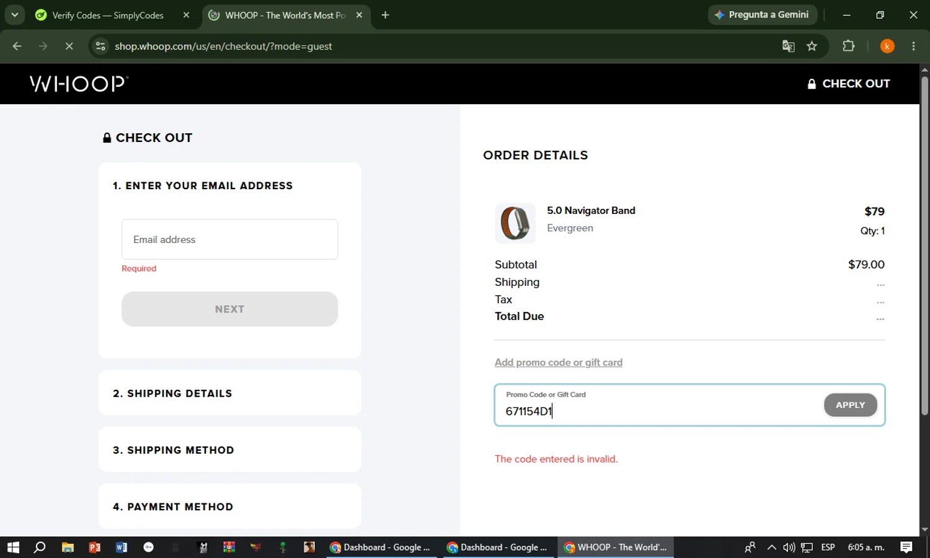Open the Extensions puzzle icon
Viewport: 930px width, 558px height.
pos(848,46)
